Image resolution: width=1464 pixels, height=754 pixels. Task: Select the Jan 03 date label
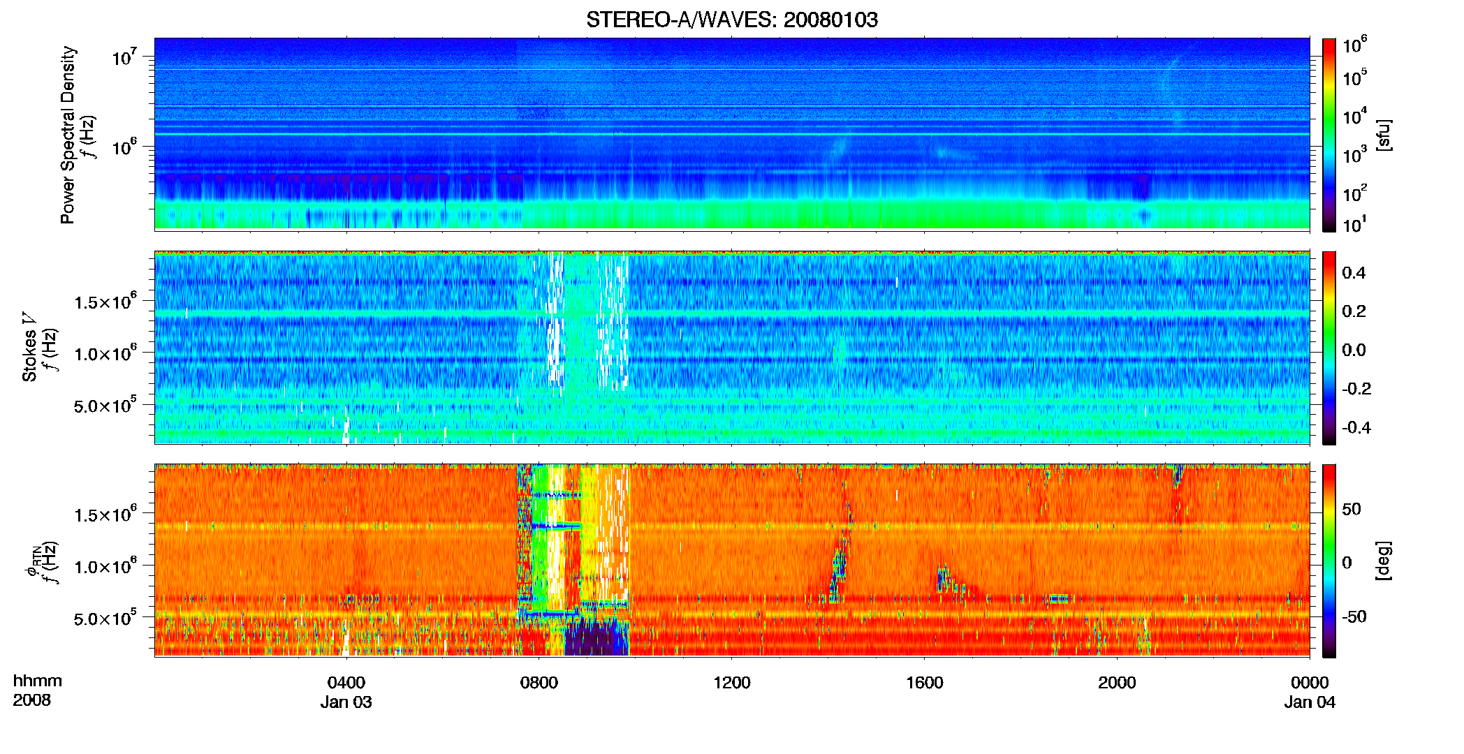tap(346, 702)
